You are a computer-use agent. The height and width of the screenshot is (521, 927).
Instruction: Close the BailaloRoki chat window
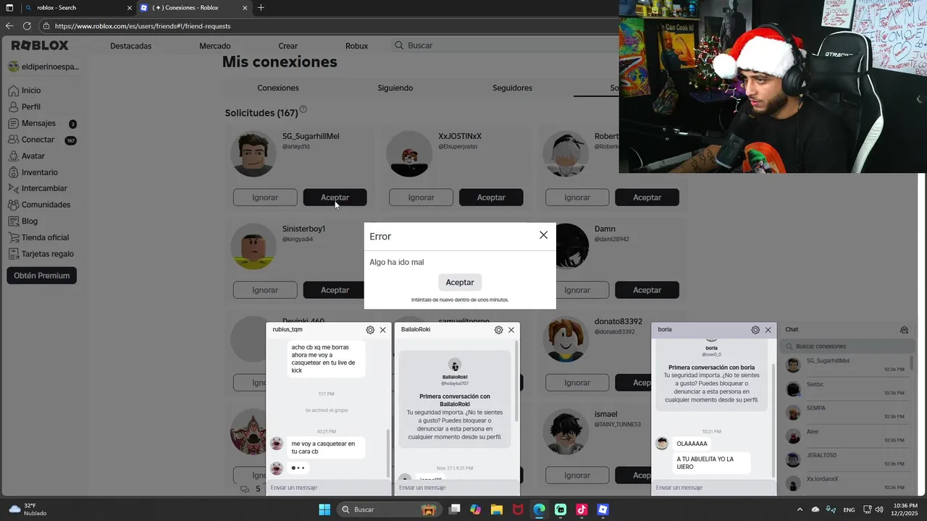511,330
